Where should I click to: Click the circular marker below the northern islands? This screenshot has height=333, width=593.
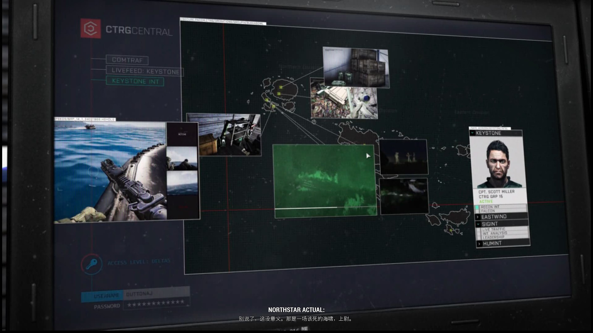click(314, 122)
